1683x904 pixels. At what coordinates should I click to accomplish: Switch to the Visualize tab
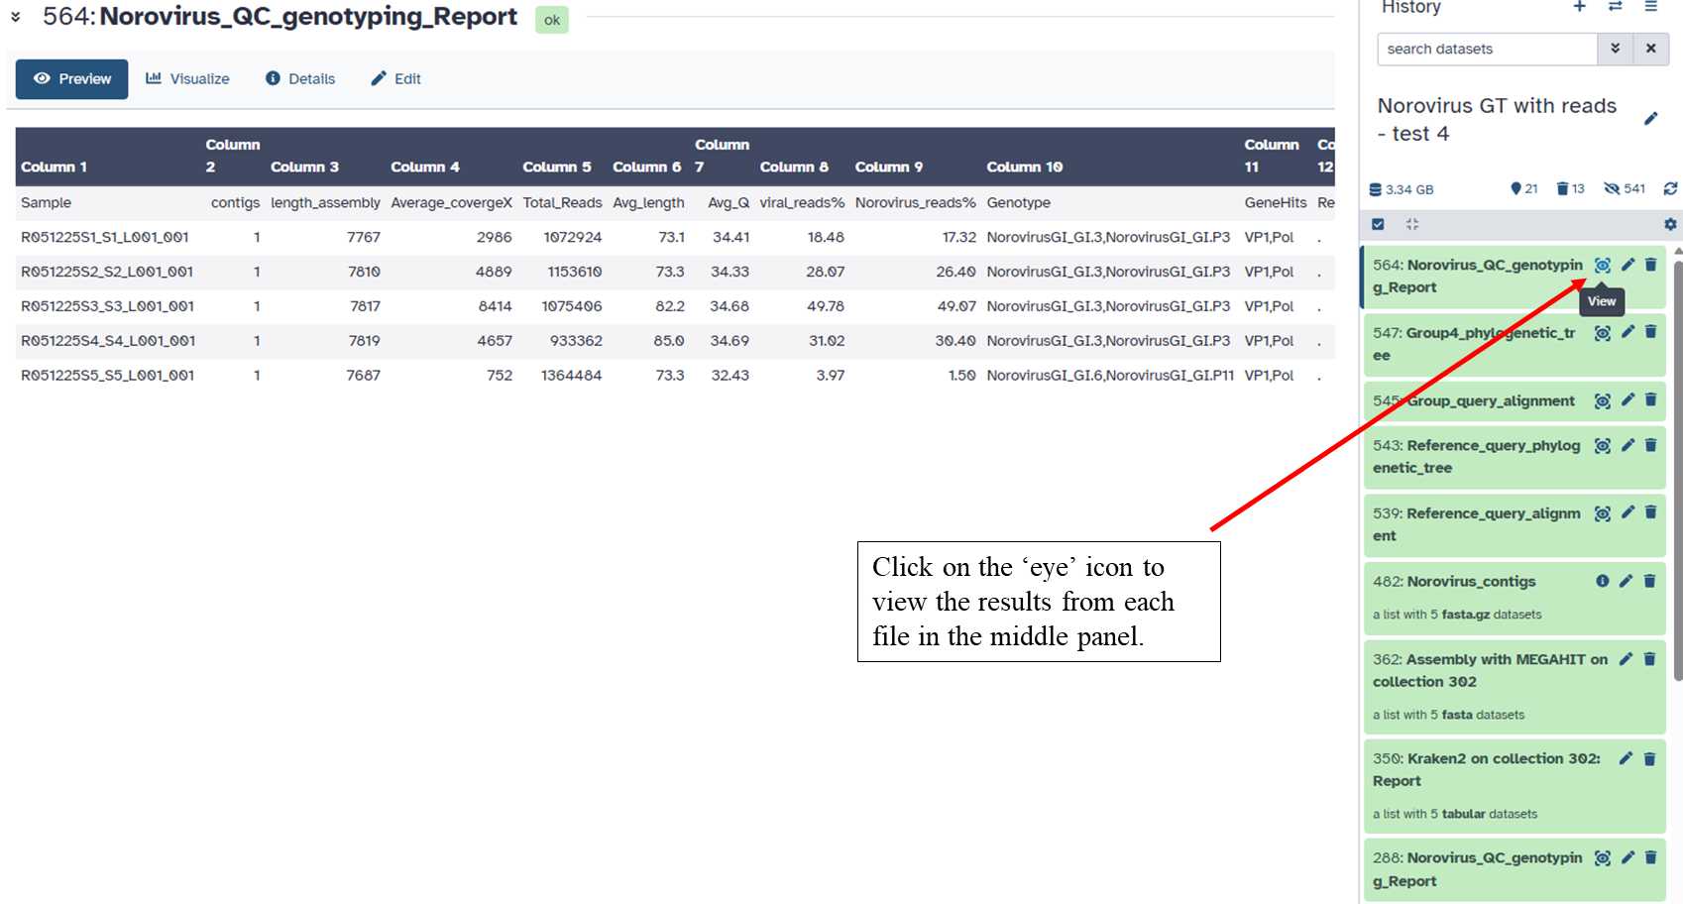point(187,79)
